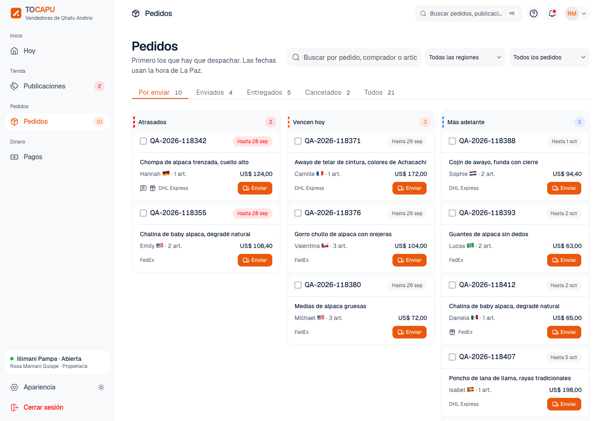Open the Cancelados tab
607x421 pixels.
click(x=328, y=93)
